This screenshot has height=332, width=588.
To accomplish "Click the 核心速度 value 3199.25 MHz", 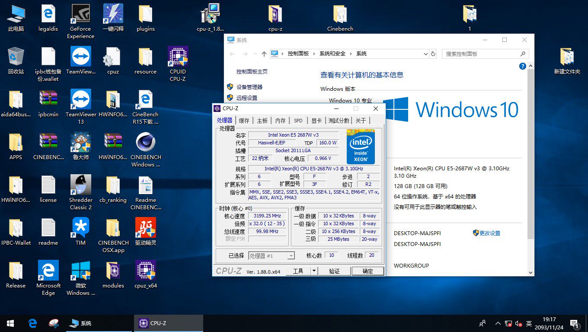I will click(x=267, y=216).
